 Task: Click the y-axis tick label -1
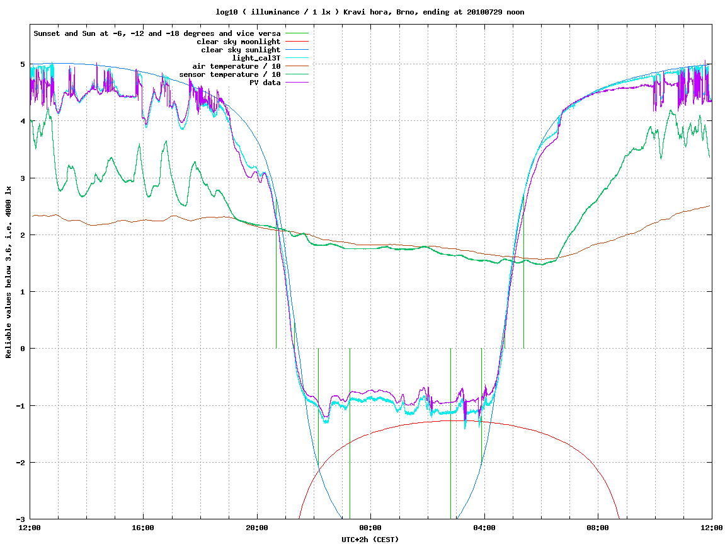pyautogui.click(x=21, y=406)
